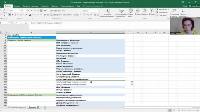This screenshot has width=200, height=112.
Task: Select cell Дом в Словакии
Action: tap(90, 87)
